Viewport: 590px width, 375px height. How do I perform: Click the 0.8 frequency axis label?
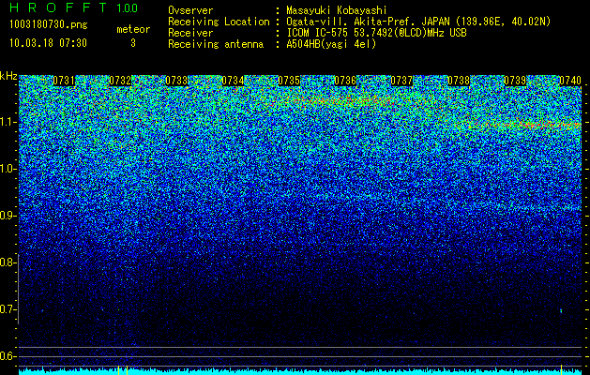pyautogui.click(x=8, y=262)
